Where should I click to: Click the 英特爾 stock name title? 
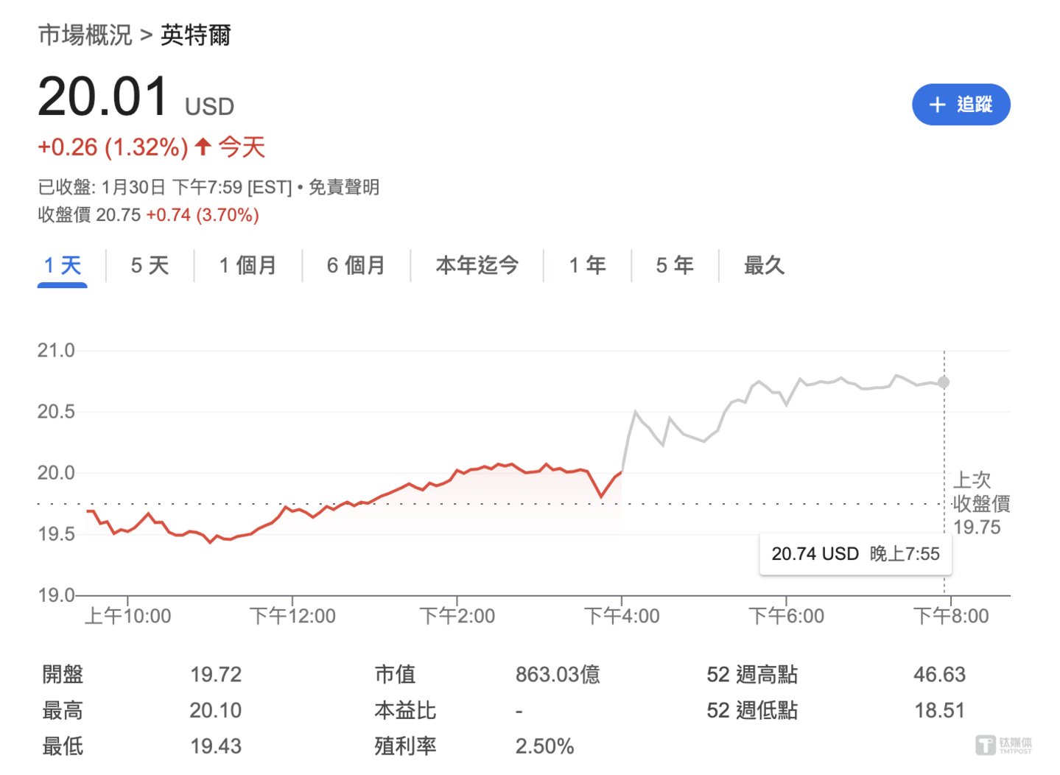pos(196,35)
